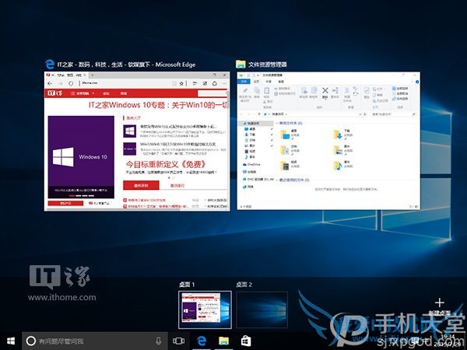Open Edge More actions (...) menu
This screenshot has height=350, width=467.
224,84
